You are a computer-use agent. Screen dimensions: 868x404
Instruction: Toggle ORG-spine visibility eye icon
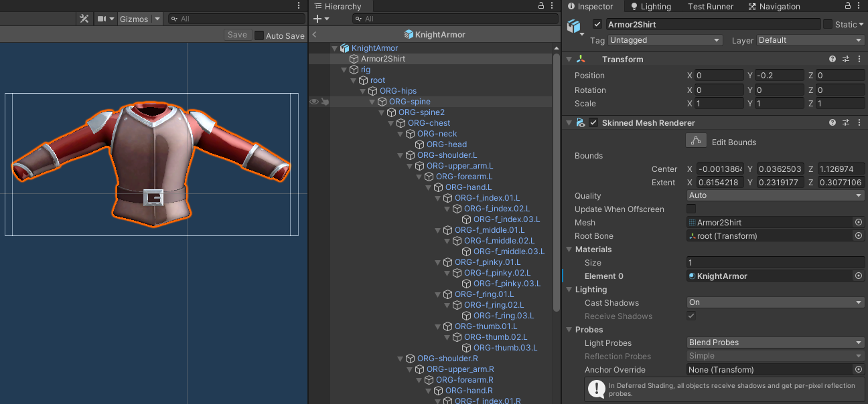click(313, 102)
